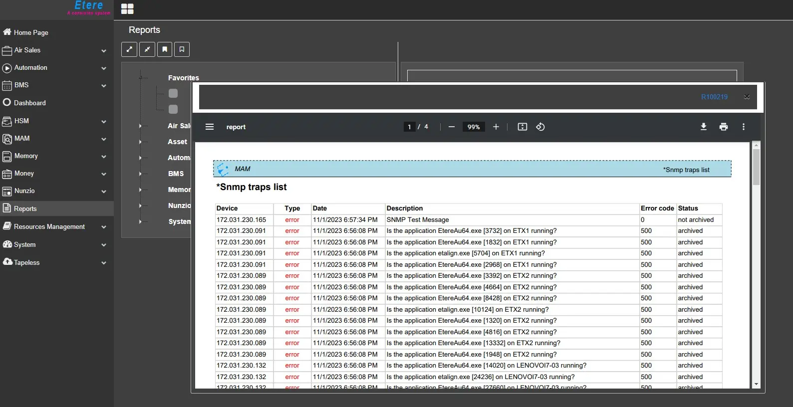The width and height of the screenshot is (793, 407).
Task: Open the PDF sidebar hamburger menu
Action: coord(210,127)
